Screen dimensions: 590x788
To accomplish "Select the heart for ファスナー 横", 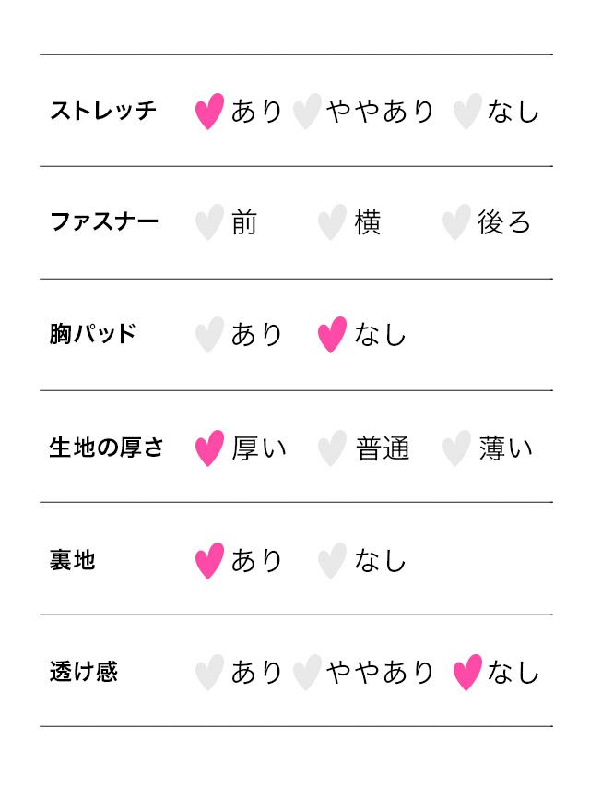I will (332, 223).
